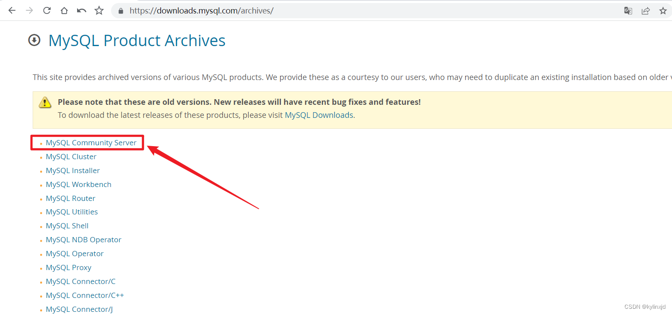Screen dimensions: 672x314
Task: Open the MySQL Router link
Action: (71, 198)
